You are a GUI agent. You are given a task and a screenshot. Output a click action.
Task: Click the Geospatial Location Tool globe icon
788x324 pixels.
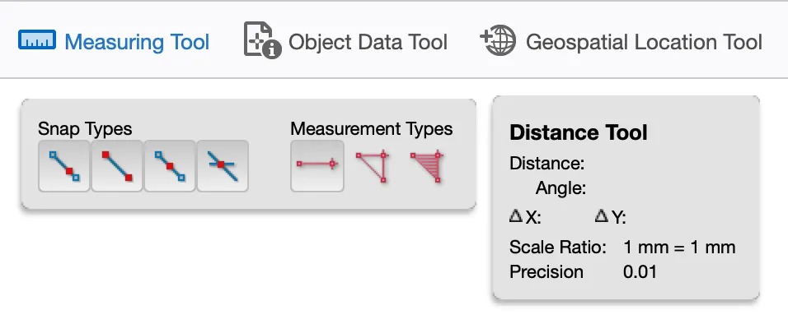pyautogui.click(x=499, y=40)
